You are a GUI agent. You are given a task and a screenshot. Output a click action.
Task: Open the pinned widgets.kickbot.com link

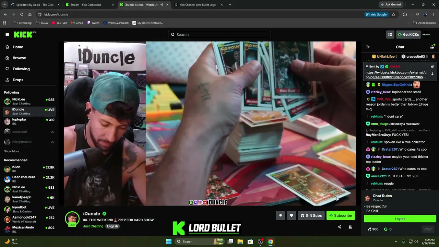(x=396, y=75)
